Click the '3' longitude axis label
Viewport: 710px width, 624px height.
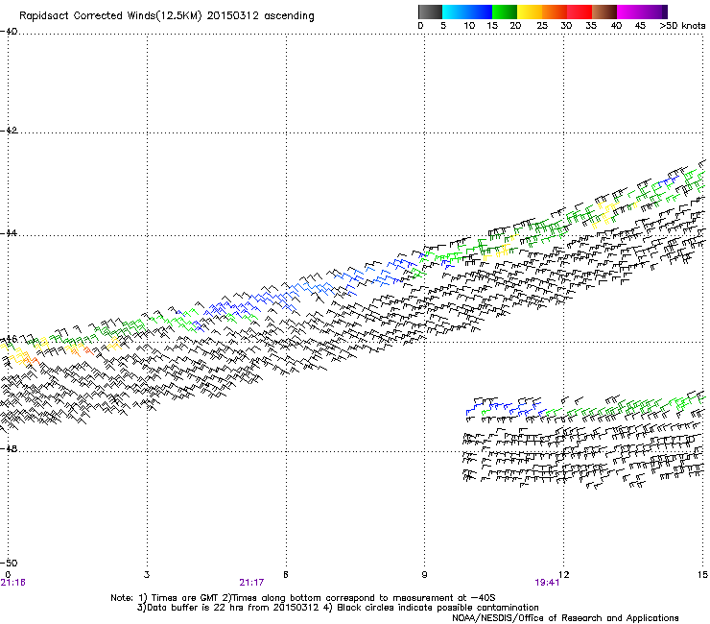147,574
